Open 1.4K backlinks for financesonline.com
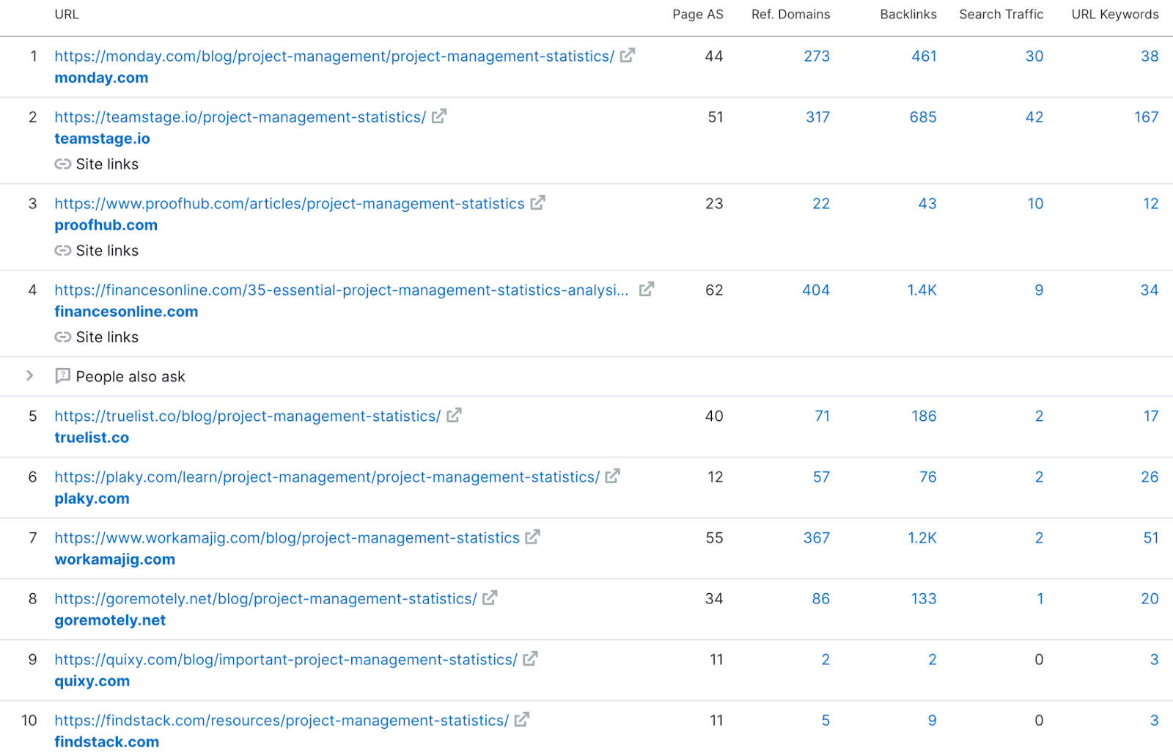Viewport: 1173px width, 753px height. (922, 290)
